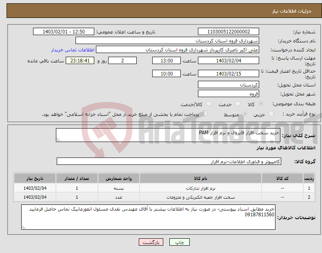Viewport: 322px width, 253px height.
Task: Click the سخت افزار جعبه الکتریکی و ملزومات item name
Action: pyautogui.click(x=200, y=198)
